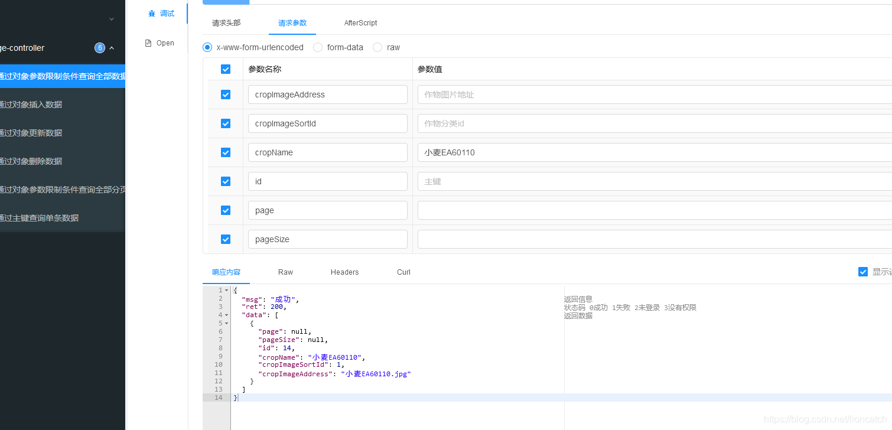
Task: Click the empty value field for pageSize
Action: [655, 239]
